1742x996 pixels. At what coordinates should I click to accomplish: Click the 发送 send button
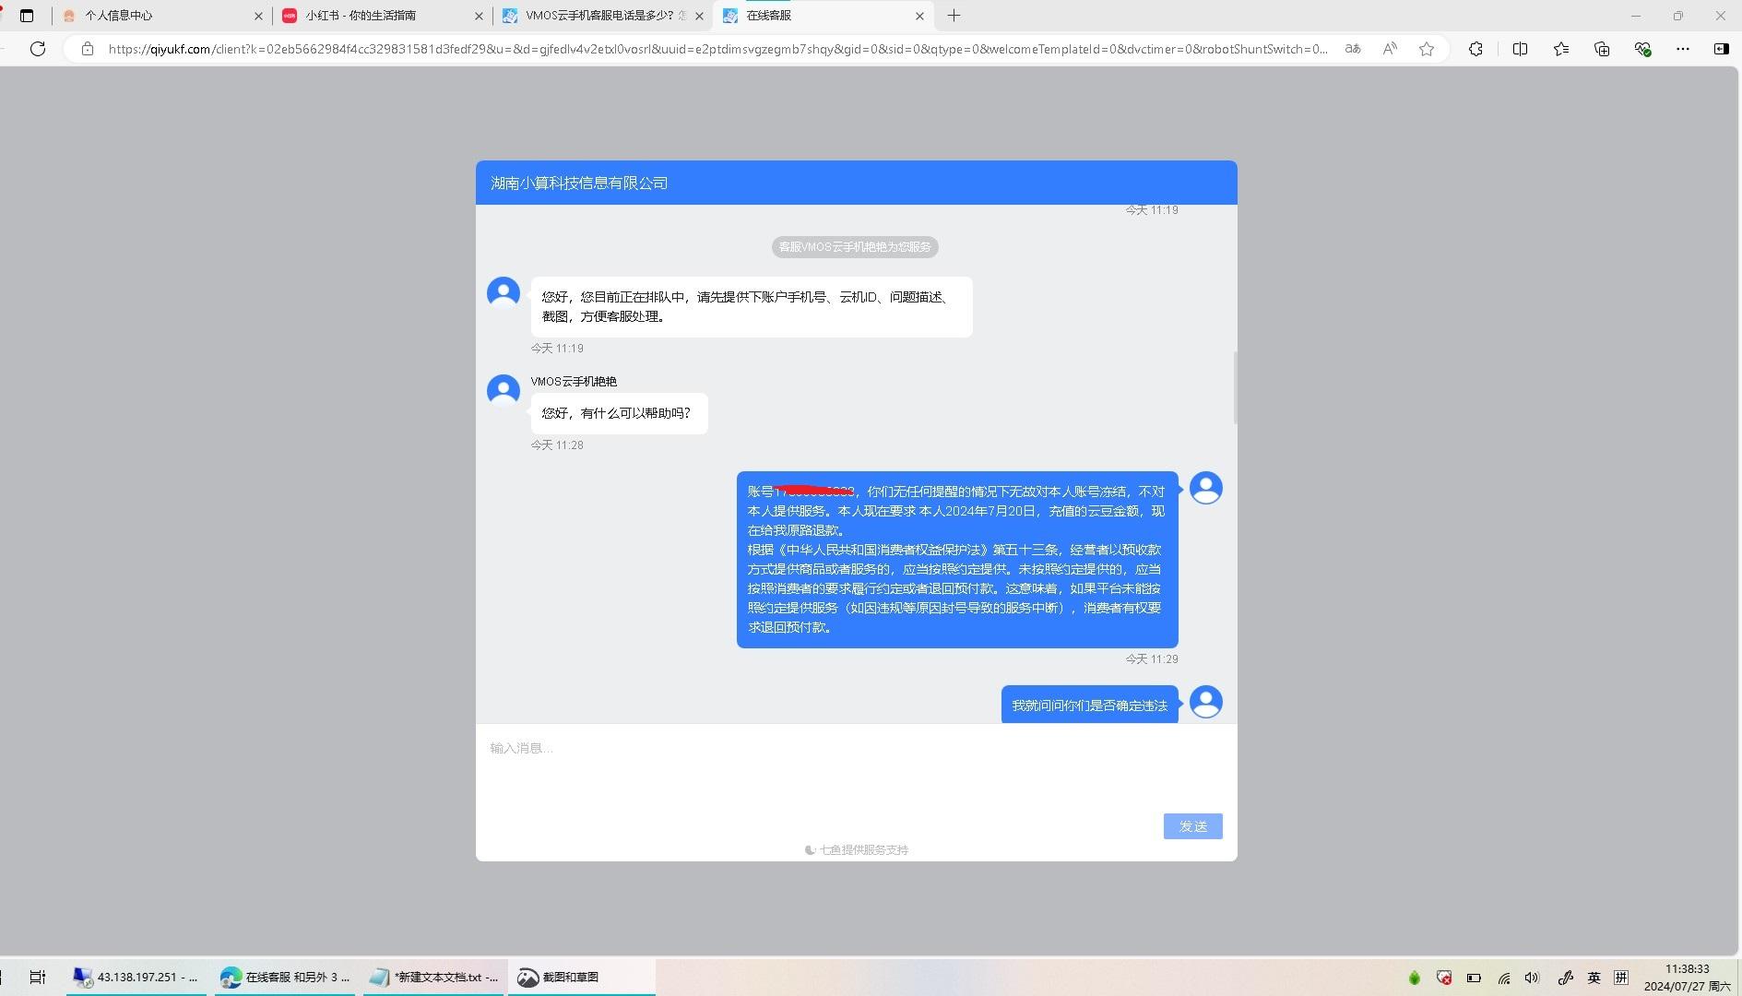point(1192,826)
